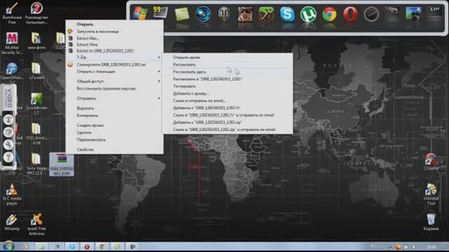Choose Распаковать в "1908_1292341015_1292\" in submenu

pyautogui.click(x=227, y=79)
